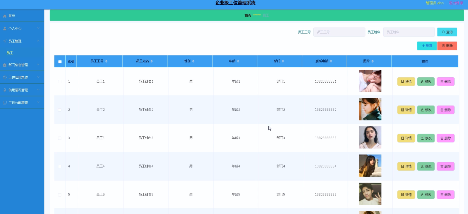
Task: Check the checkbox for row 1 (员工1)
Action: (x=60, y=81)
